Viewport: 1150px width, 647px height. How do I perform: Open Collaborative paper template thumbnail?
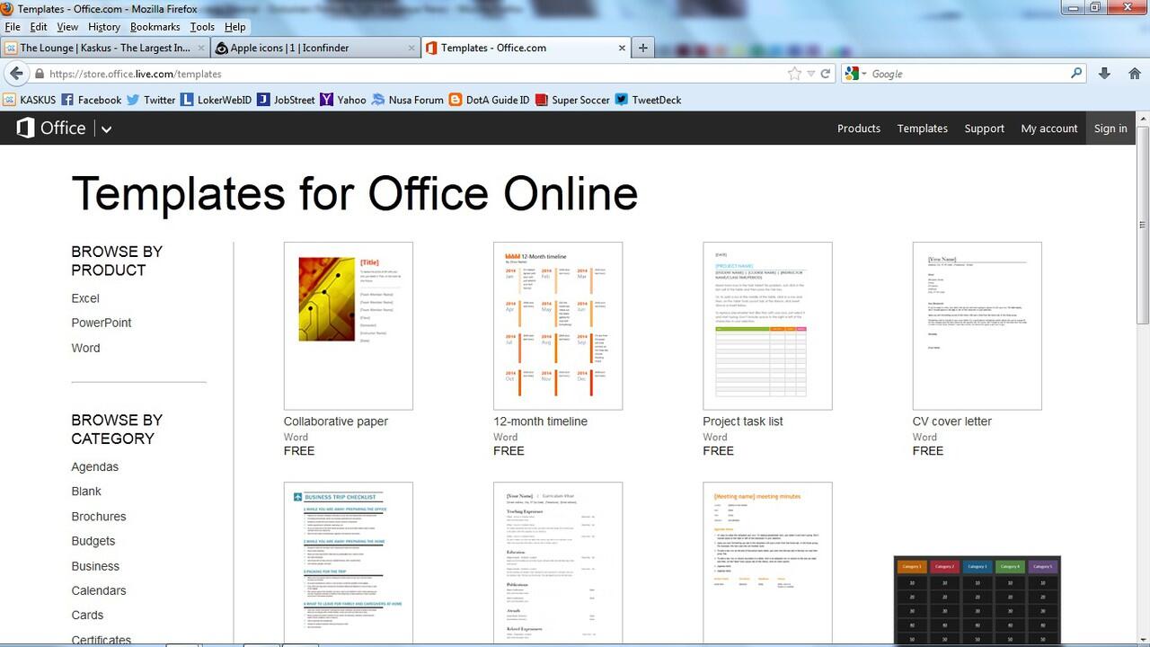click(349, 326)
